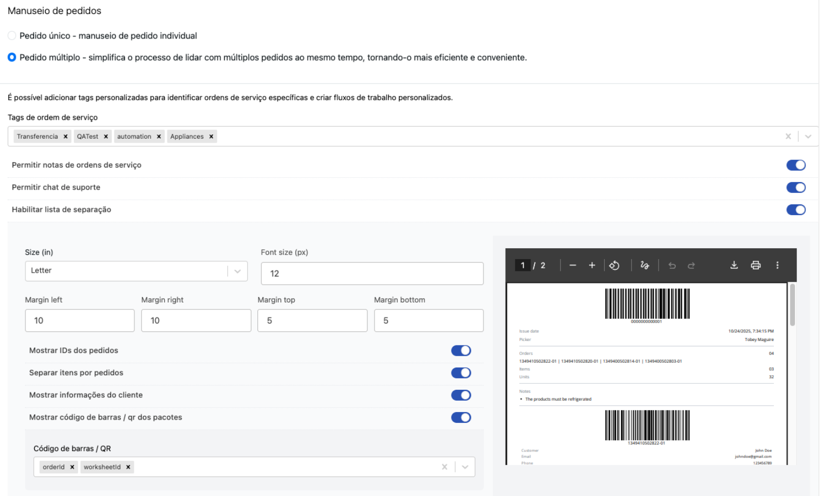Zoom in on the PDF preview
Screen dimensions: 820x496
click(592, 265)
